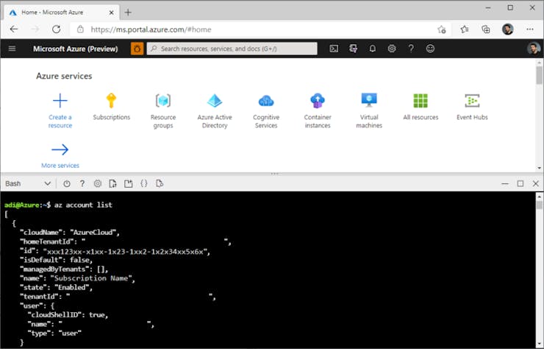Open Cloud Shell settings gear
The height and width of the screenshot is (349, 544).
pos(98,183)
